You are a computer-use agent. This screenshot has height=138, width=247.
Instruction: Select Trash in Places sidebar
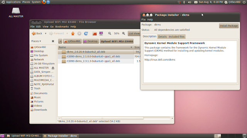(x=37, y=89)
